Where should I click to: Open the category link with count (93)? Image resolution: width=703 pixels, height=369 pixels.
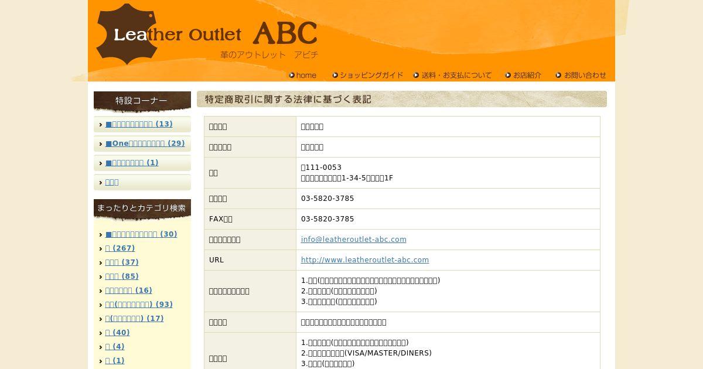click(x=139, y=305)
